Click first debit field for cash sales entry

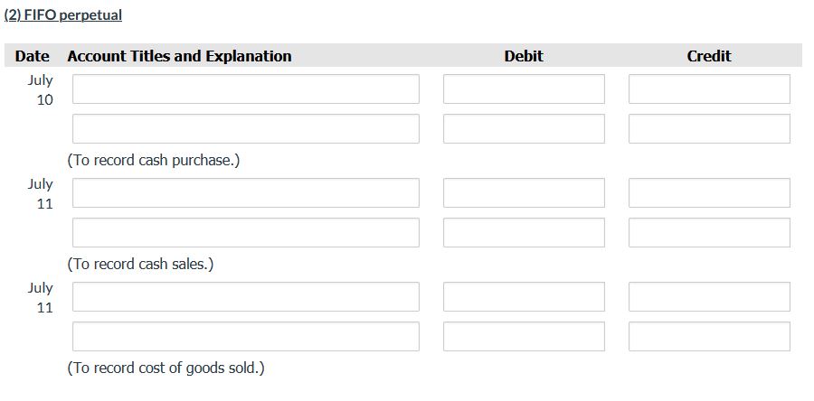pos(524,193)
